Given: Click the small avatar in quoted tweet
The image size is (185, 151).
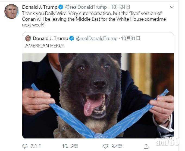Looking at the screenshot, I should pyautogui.click(x=28, y=38).
